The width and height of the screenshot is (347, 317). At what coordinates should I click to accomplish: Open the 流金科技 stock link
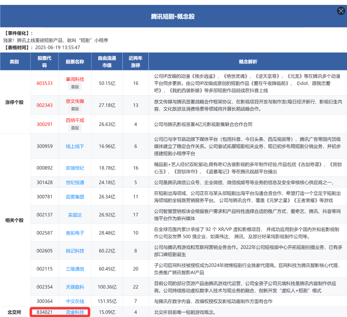[75, 312]
